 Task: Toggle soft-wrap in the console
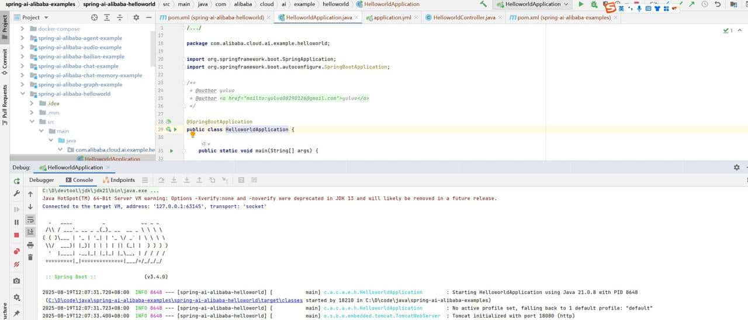click(x=30, y=220)
